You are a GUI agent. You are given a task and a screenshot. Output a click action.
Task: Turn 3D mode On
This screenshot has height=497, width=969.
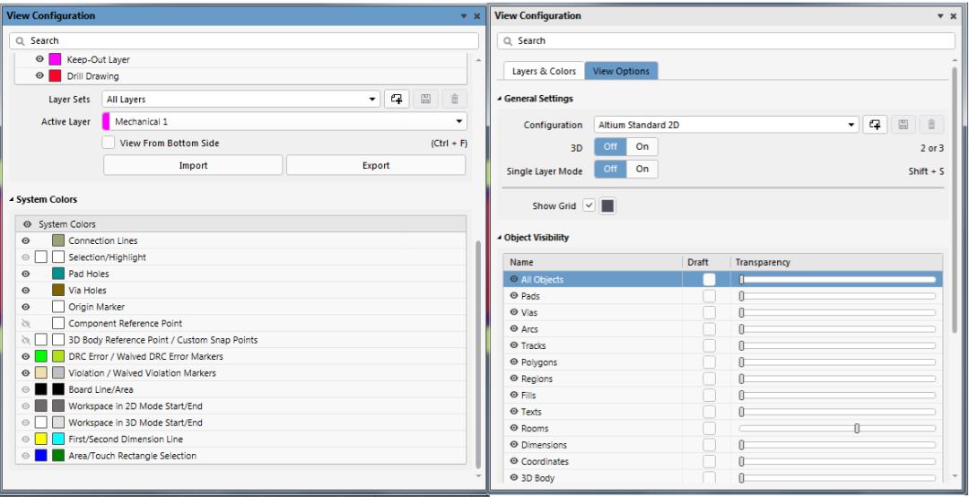click(x=642, y=147)
